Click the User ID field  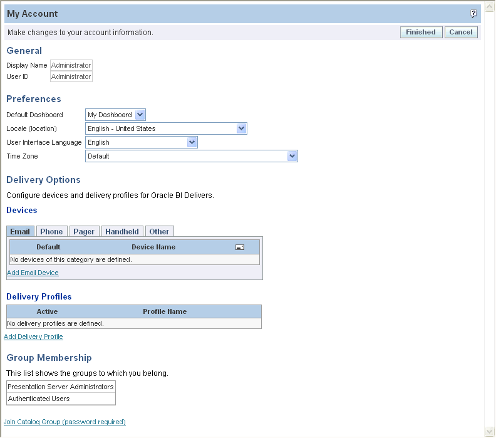71,76
